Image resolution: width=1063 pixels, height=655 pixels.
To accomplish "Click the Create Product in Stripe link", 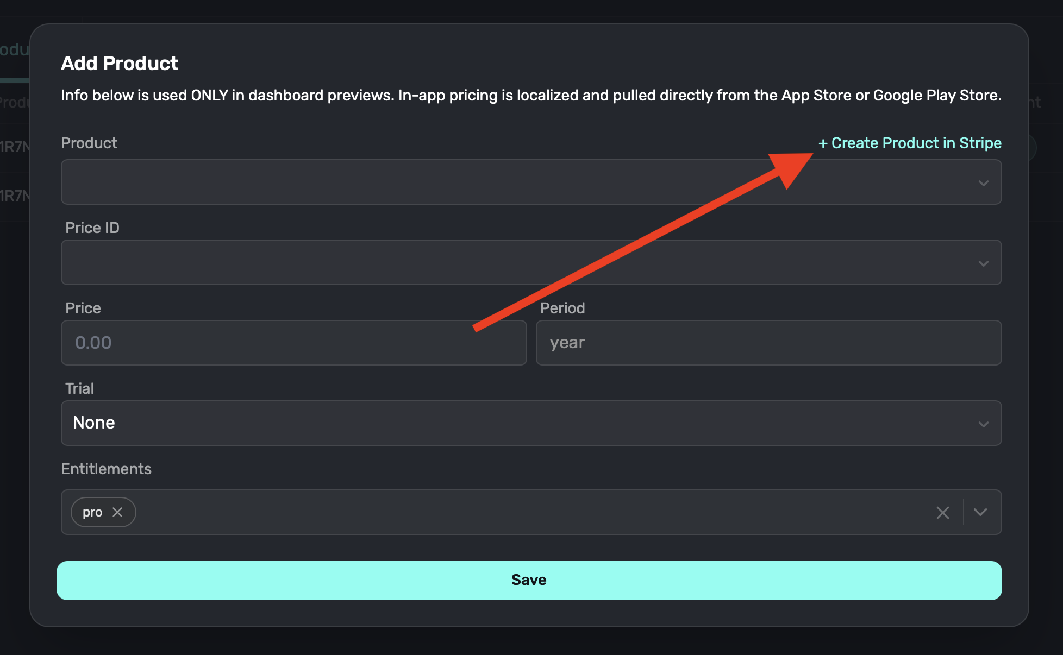I will [910, 143].
